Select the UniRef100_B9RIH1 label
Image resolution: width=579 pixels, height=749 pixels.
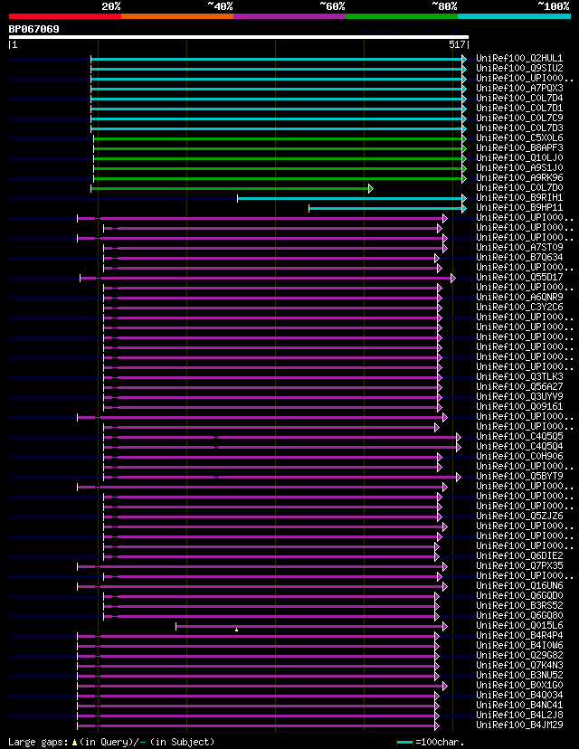tap(519, 198)
